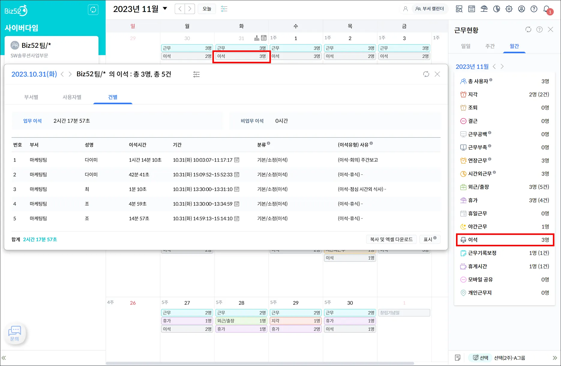Screen dimensions: 561x366
Task: Click the 표시 button
Action: [x=430, y=239]
